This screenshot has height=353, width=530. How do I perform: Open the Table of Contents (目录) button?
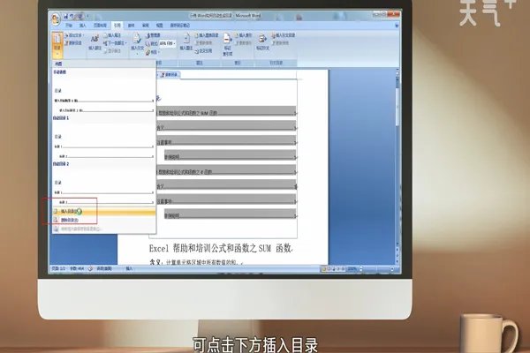57,44
